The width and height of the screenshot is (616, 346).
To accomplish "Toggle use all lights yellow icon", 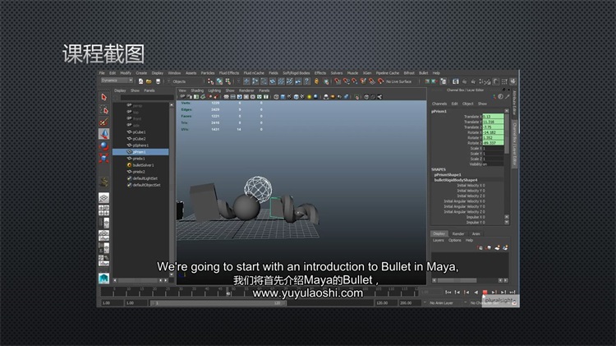I will tap(309, 97).
